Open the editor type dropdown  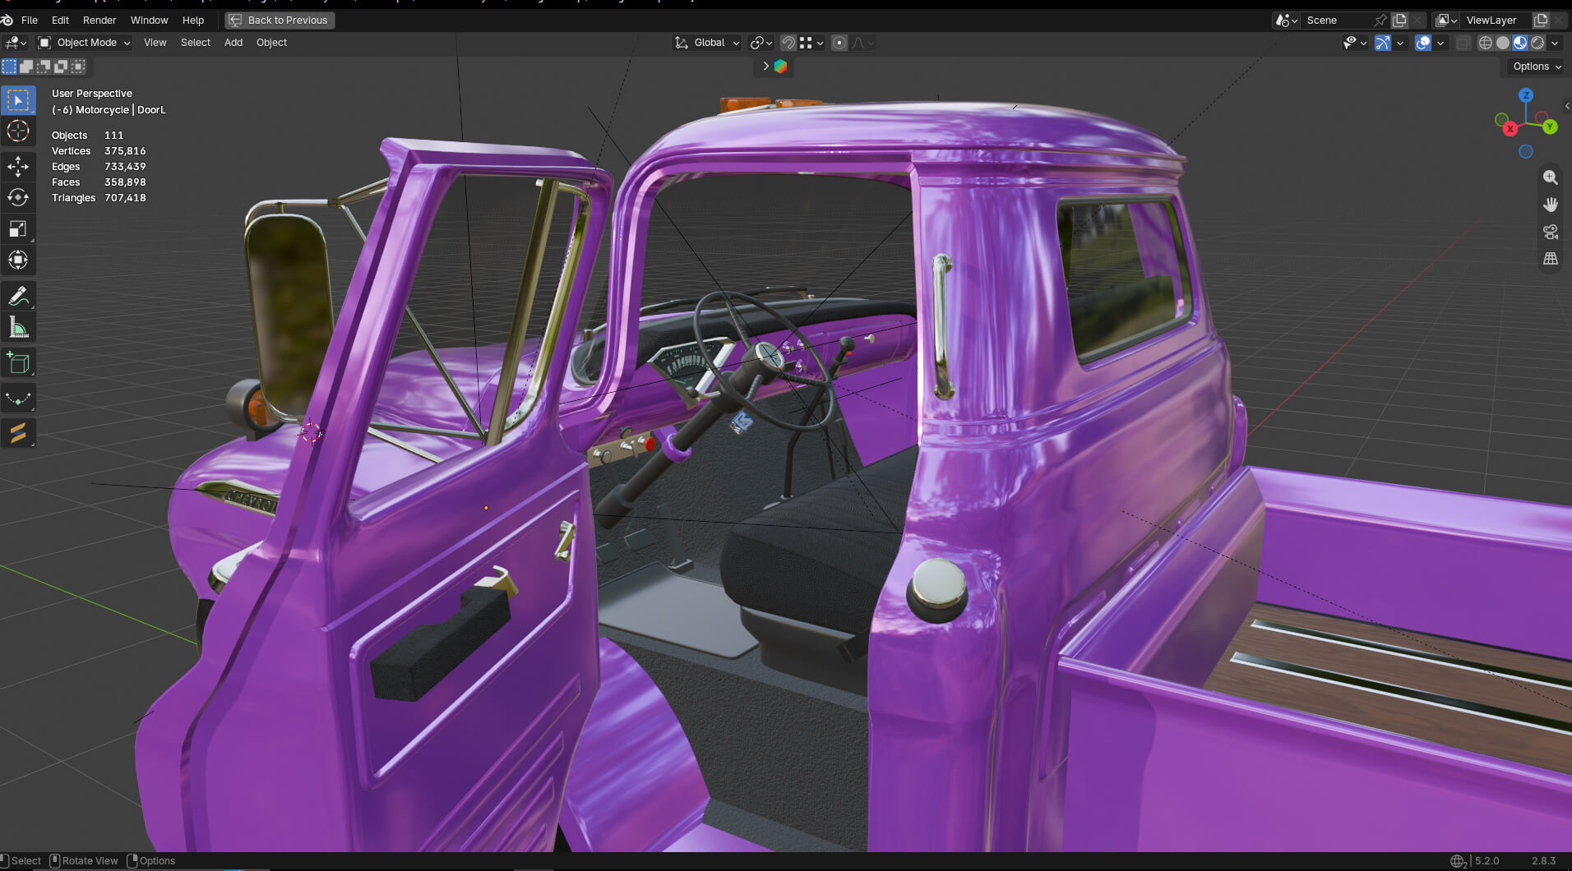pyautogui.click(x=16, y=43)
